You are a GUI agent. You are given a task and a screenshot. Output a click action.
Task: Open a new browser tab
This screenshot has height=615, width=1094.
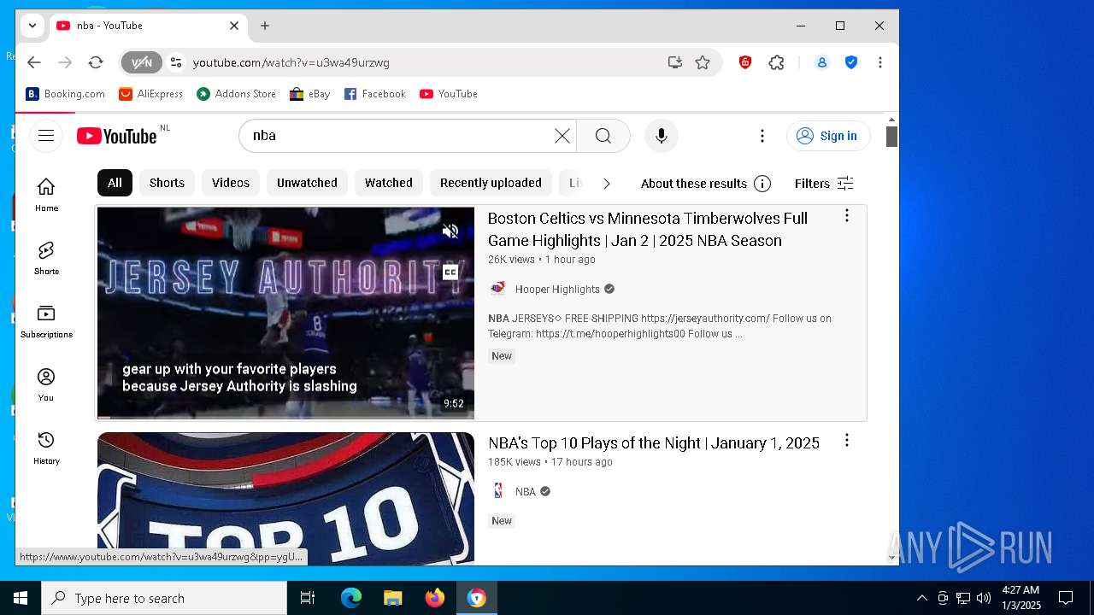265,26
